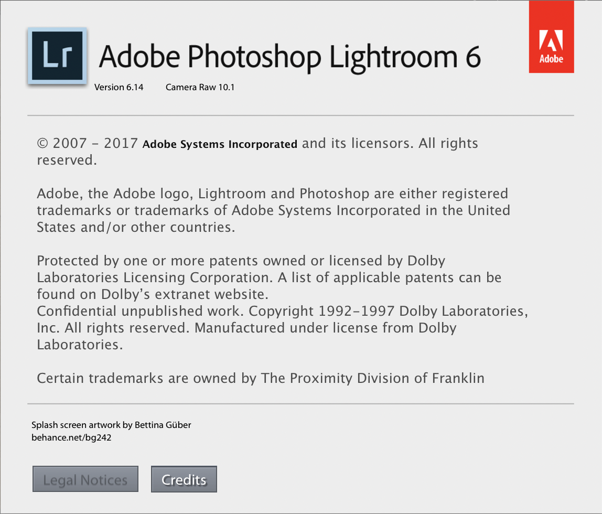Select the red Adobe logo
Viewport: 602px width, 514px height.
tap(551, 37)
